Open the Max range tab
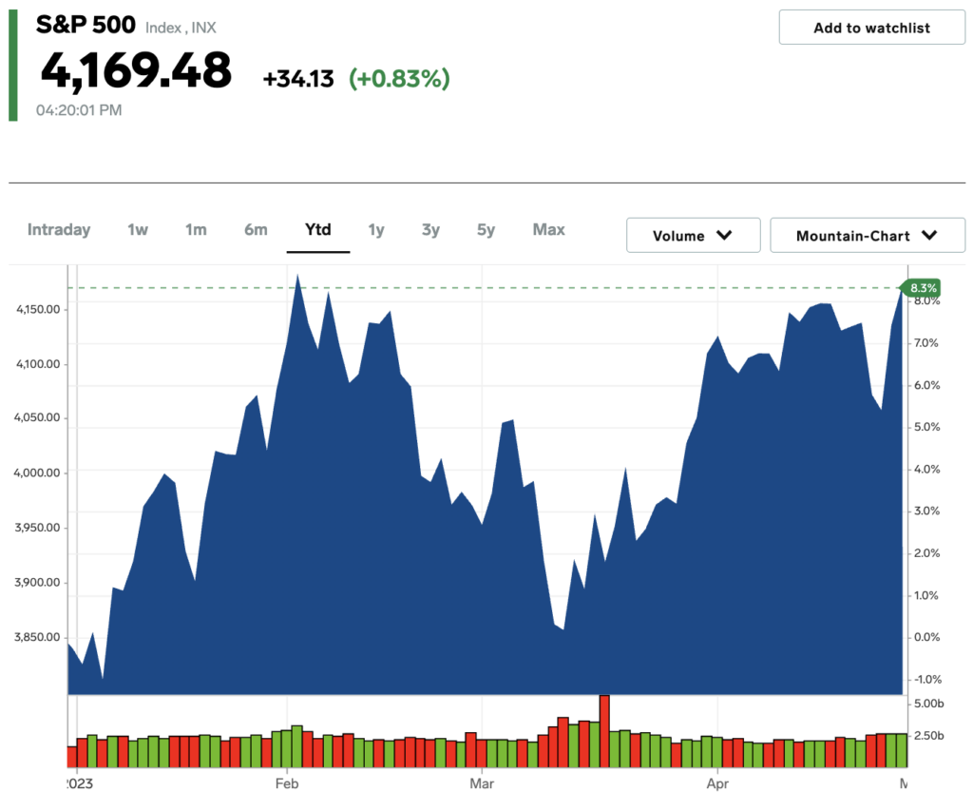The width and height of the screenshot is (973, 811). click(548, 230)
